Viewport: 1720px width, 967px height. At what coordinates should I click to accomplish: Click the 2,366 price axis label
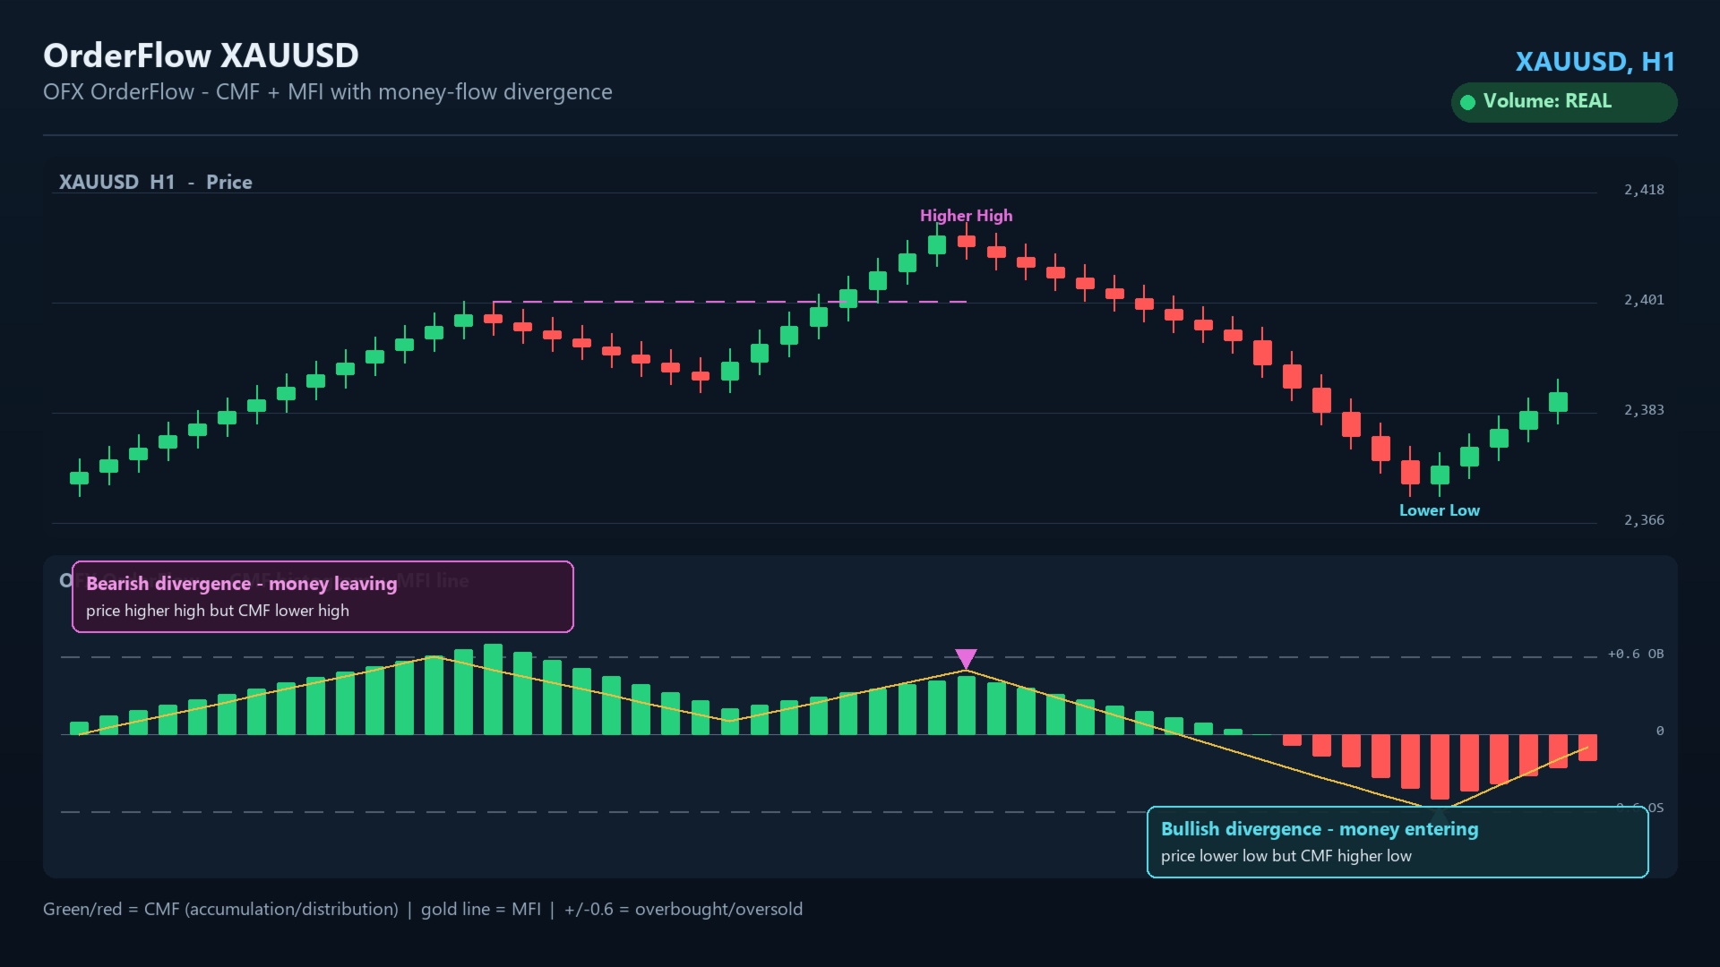pyautogui.click(x=1644, y=520)
